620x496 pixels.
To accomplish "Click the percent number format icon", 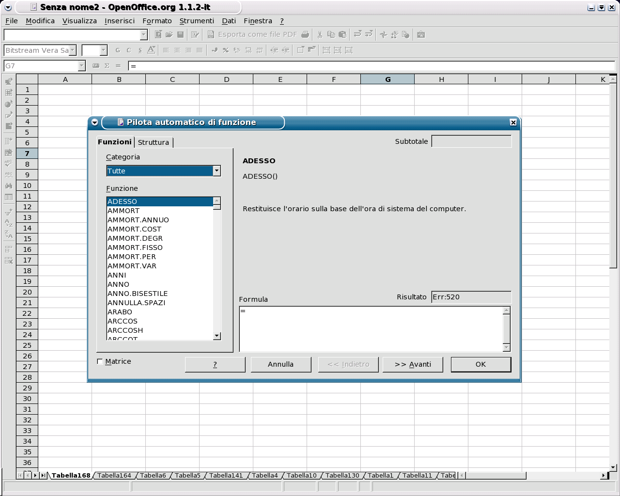I will (226, 50).
